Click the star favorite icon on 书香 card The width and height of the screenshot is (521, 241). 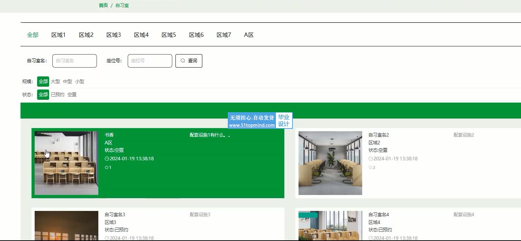click(x=106, y=167)
